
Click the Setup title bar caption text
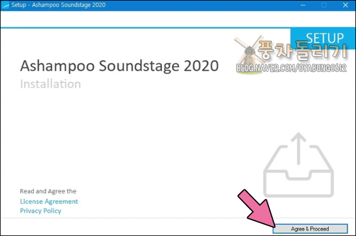coord(59,5)
